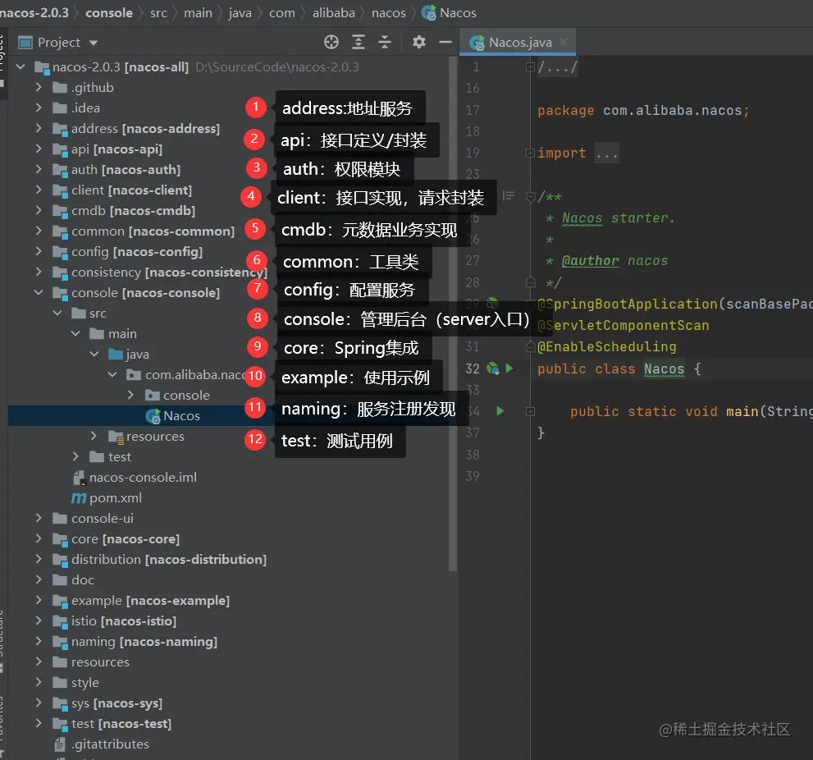Click the Collapse All icon in Project toolbar
The height and width of the screenshot is (760, 813).
point(385,42)
